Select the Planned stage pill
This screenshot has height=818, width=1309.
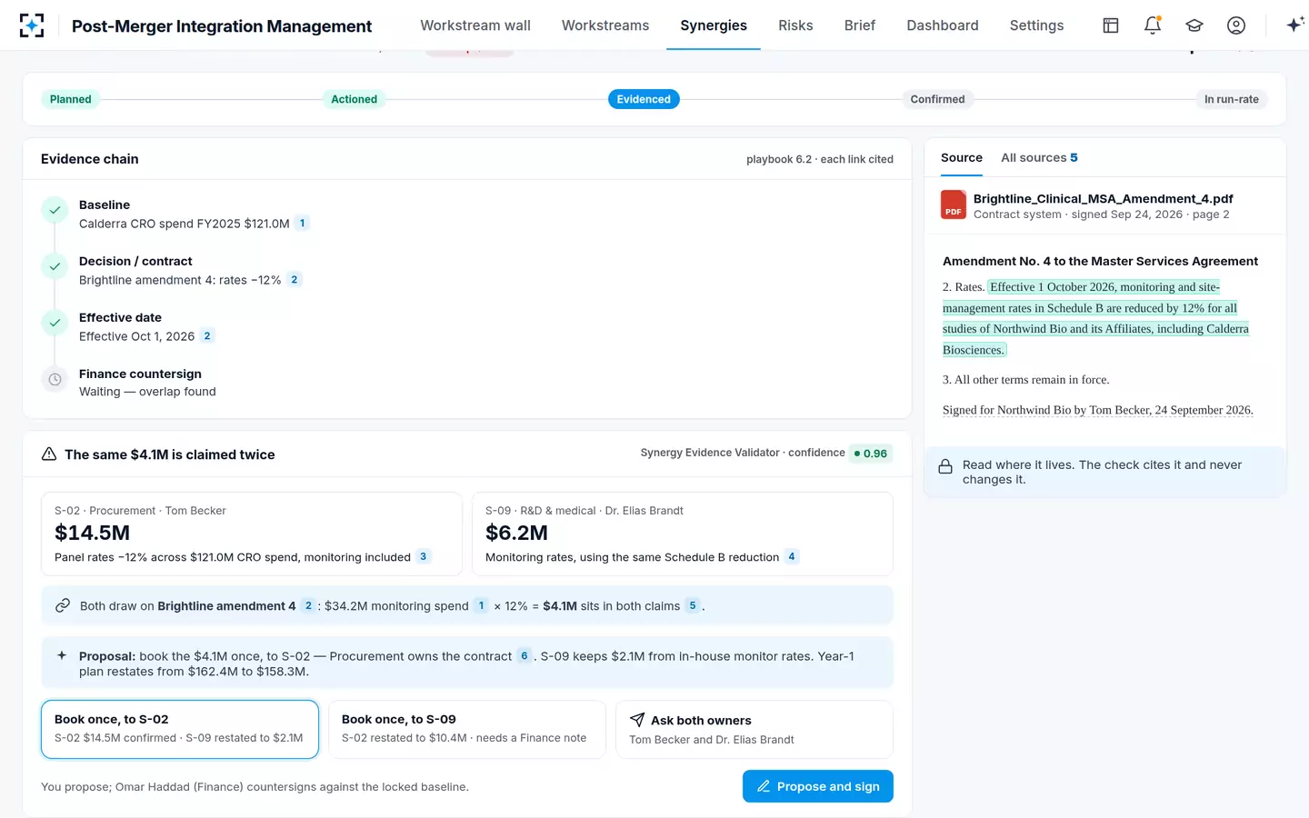(71, 99)
